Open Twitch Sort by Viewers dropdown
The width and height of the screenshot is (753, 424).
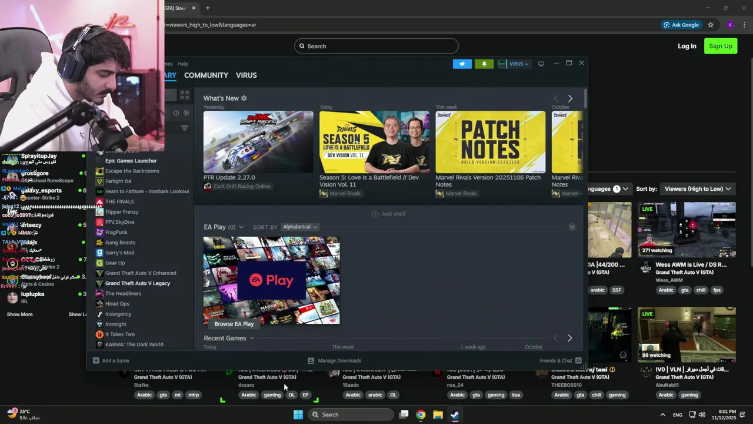[x=698, y=189]
